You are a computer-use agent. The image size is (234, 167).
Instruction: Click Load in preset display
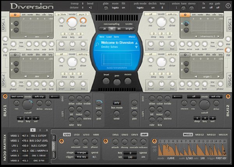click(x=109, y=37)
